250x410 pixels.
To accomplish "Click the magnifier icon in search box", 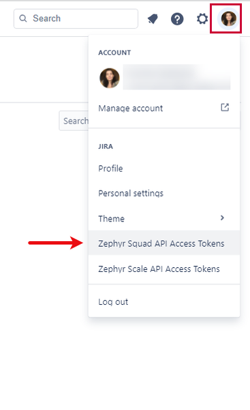I will click(x=23, y=18).
